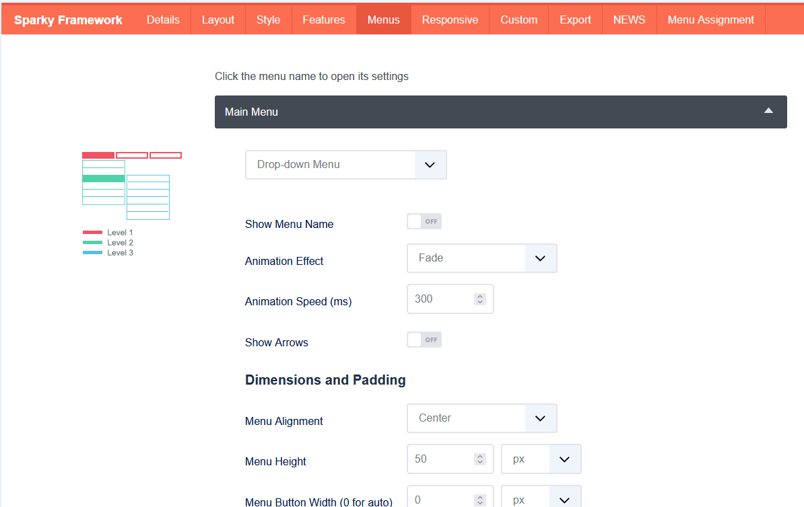
Task: Go to the Style tab
Action: click(268, 19)
